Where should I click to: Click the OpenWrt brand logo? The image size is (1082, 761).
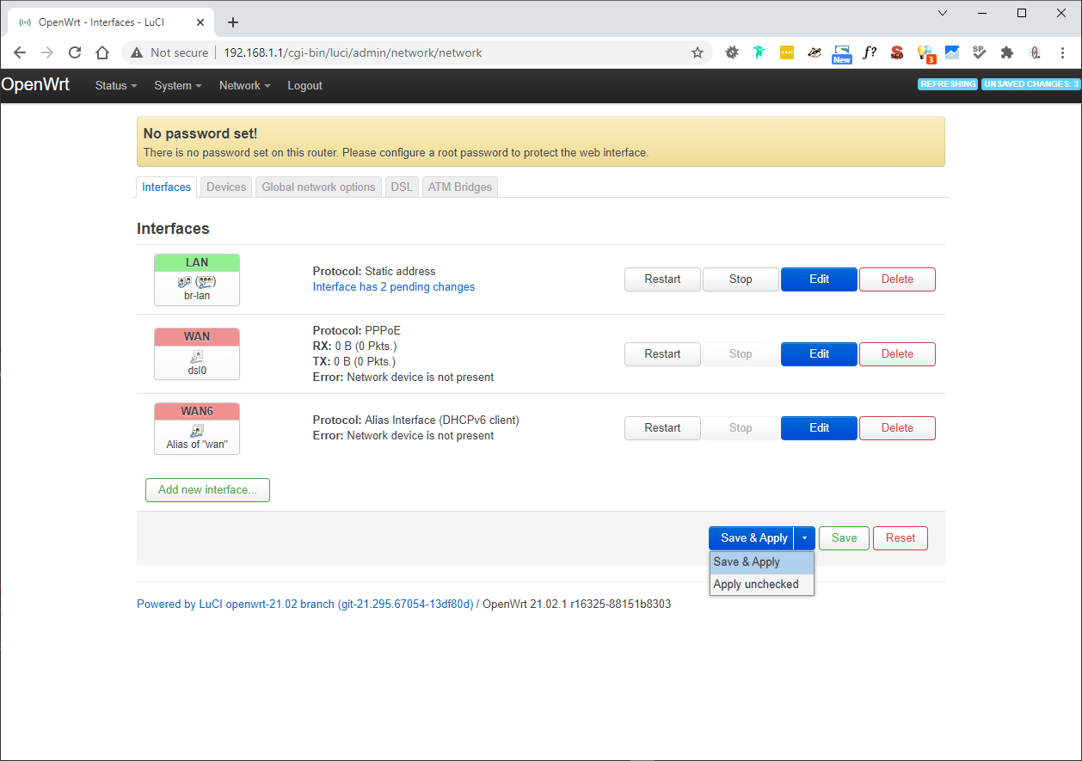pos(35,85)
